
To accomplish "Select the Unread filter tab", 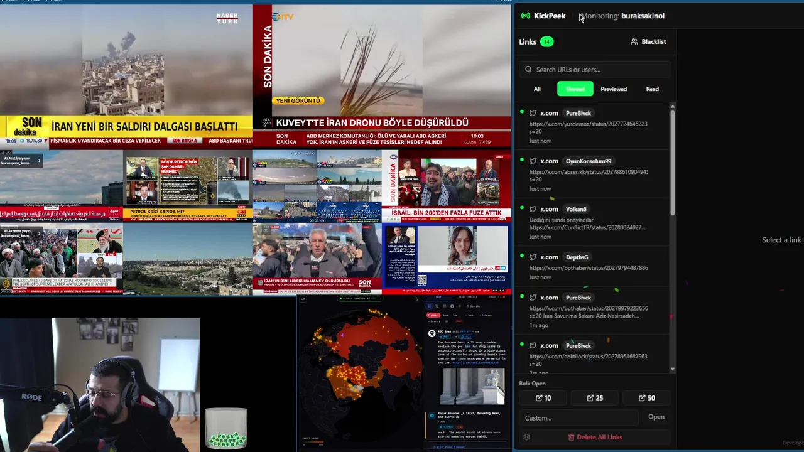I will click(575, 89).
